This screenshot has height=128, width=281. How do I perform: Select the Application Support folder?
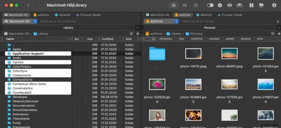[71, 54]
